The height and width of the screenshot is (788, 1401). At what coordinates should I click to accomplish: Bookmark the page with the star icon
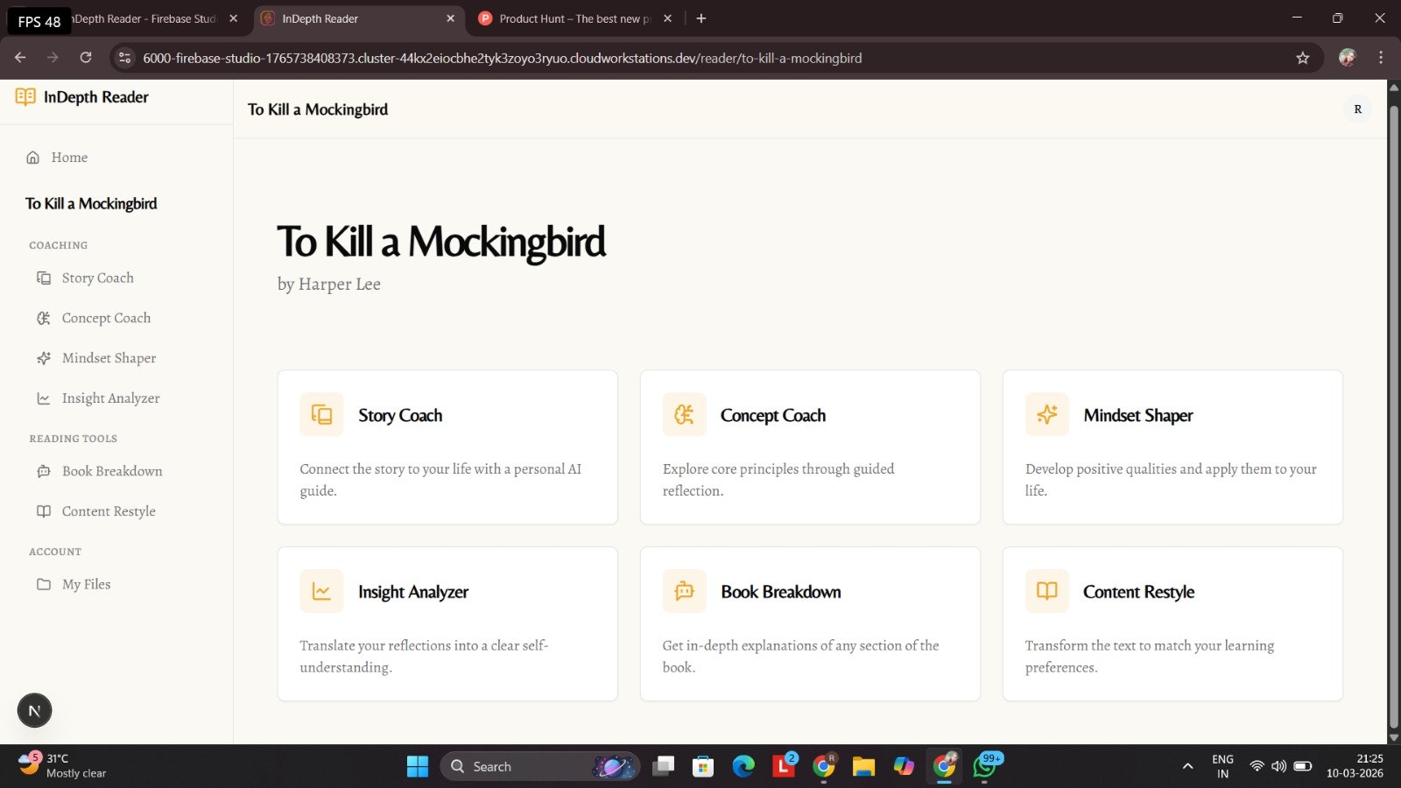click(x=1303, y=58)
